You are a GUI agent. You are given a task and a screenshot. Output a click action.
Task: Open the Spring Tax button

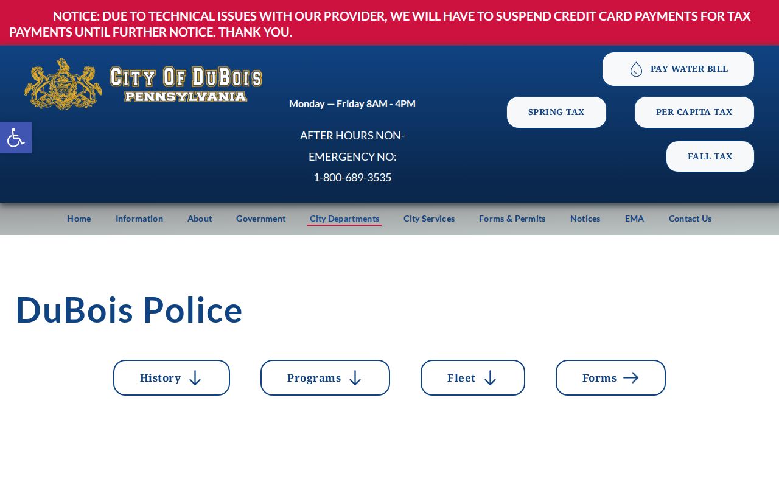pos(556,112)
